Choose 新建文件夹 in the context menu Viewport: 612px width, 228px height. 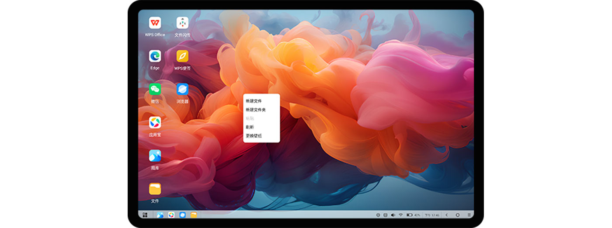(x=256, y=110)
